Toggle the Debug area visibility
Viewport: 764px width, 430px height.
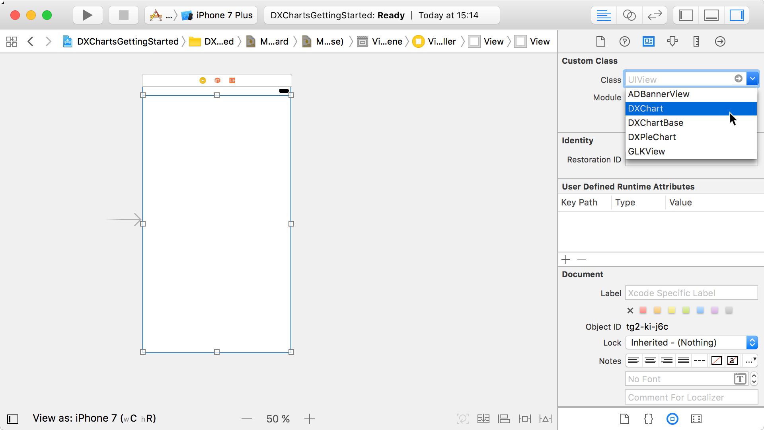711,15
